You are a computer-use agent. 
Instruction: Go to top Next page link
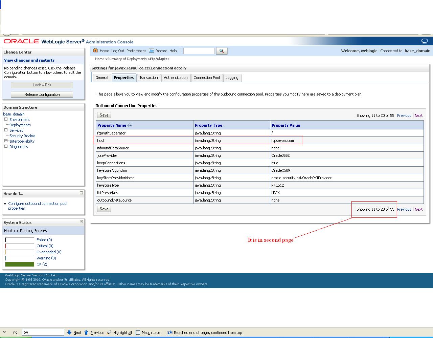pos(418,115)
